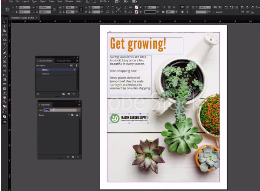Image resolution: width=260 pixels, height=191 pixels.
Task: Select the Page tool
Action: coord(4,31)
